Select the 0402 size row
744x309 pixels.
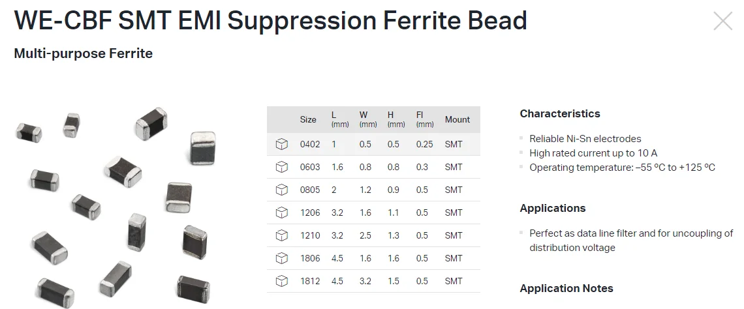coord(373,144)
